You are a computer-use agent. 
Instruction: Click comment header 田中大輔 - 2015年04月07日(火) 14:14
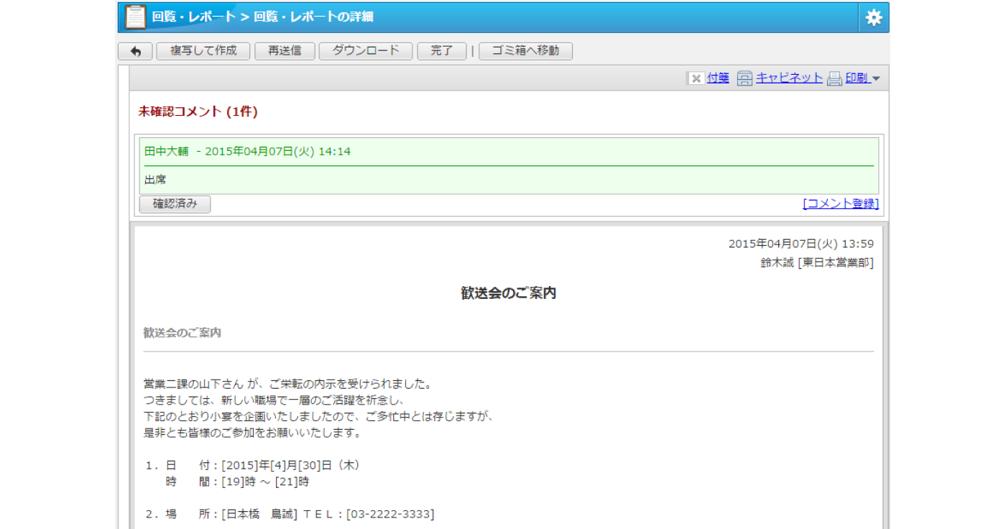(x=247, y=152)
